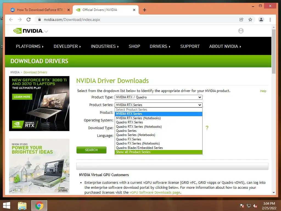Reload the NVIDIA drivers page
Image resolution: width=281 pixels, height=211 pixels.
pos(29,20)
